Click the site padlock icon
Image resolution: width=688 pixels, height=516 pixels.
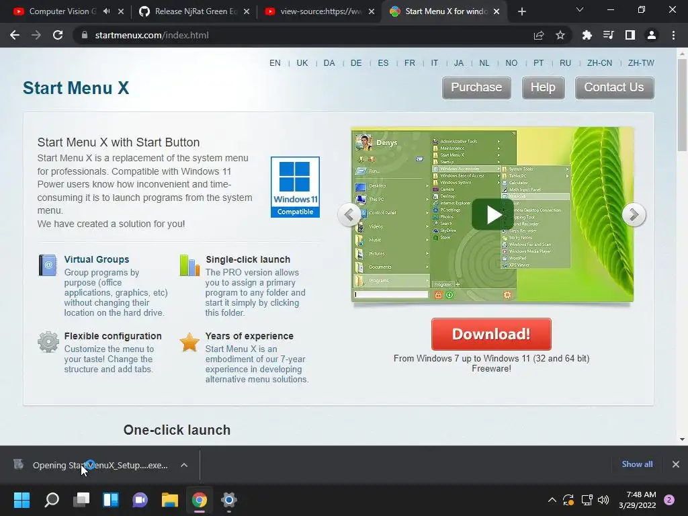(84, 35)
